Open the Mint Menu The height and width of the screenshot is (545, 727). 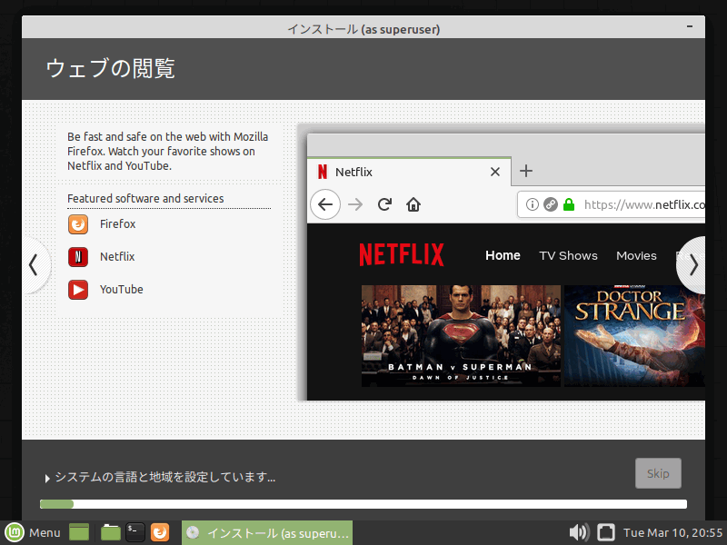click(33, 532)
